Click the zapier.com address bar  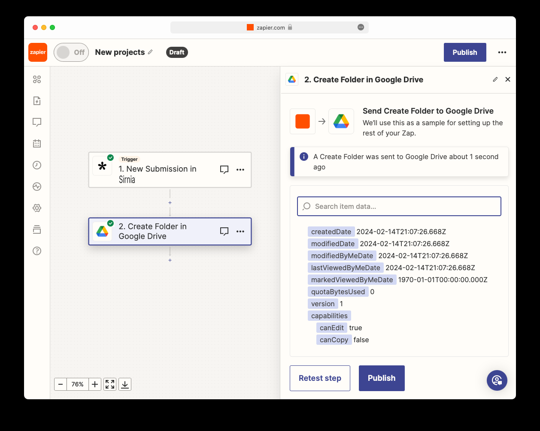270,27
